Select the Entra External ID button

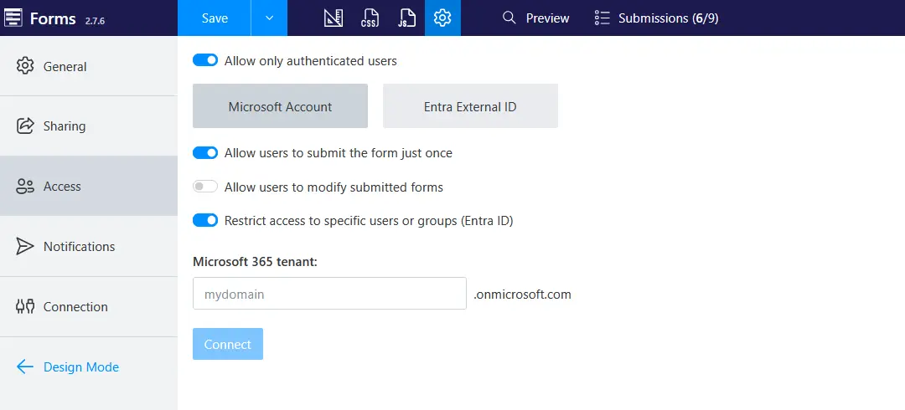tap(470, 106)
